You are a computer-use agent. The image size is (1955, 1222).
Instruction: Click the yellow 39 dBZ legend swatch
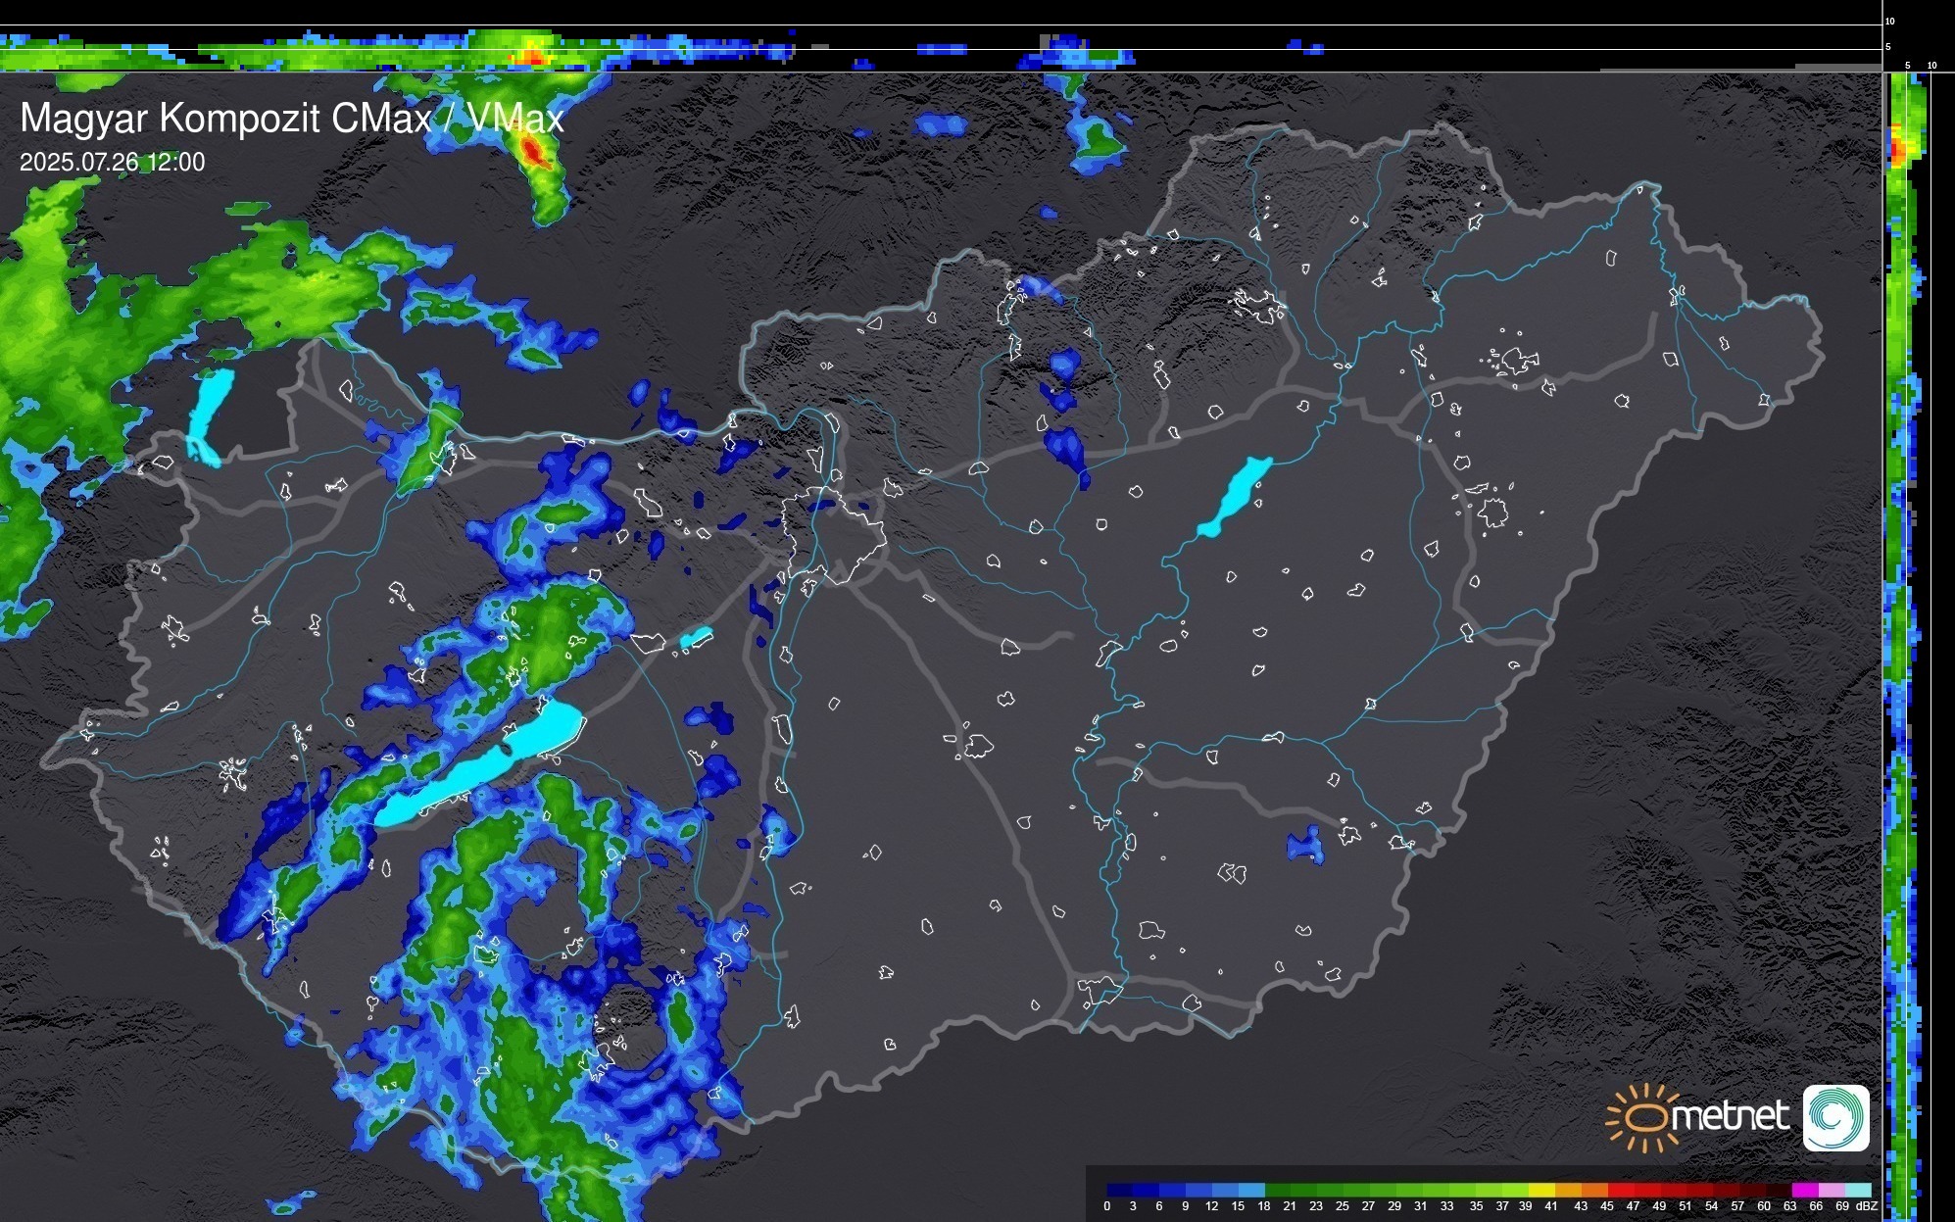(1541, 1190)
